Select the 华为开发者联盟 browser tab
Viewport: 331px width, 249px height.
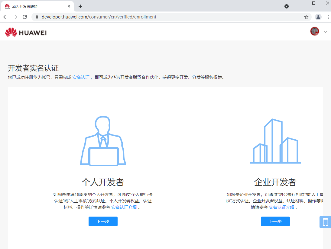pyautogui.click(x=37, y=7)
